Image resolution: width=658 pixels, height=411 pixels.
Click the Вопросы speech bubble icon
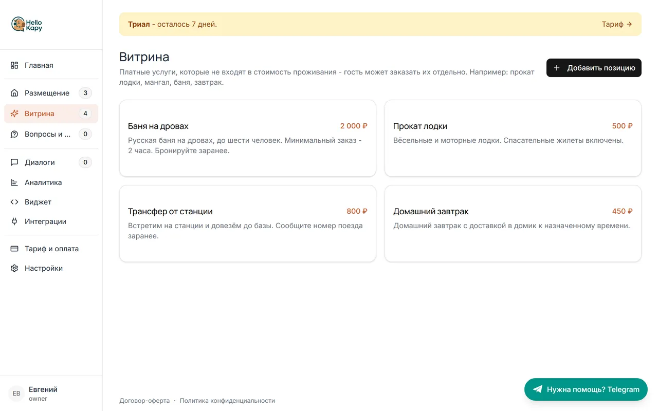(14, 134)
